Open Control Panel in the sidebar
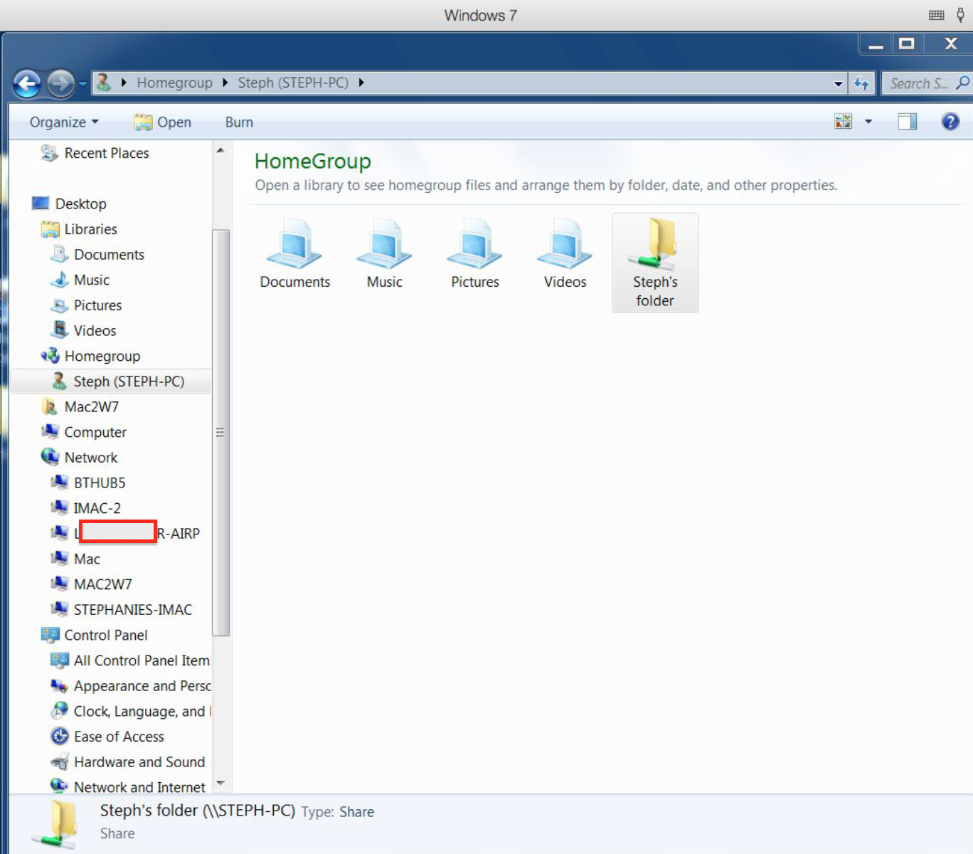Image resolution: width=973 pixels, height=854 pixels. coord(94,636)
